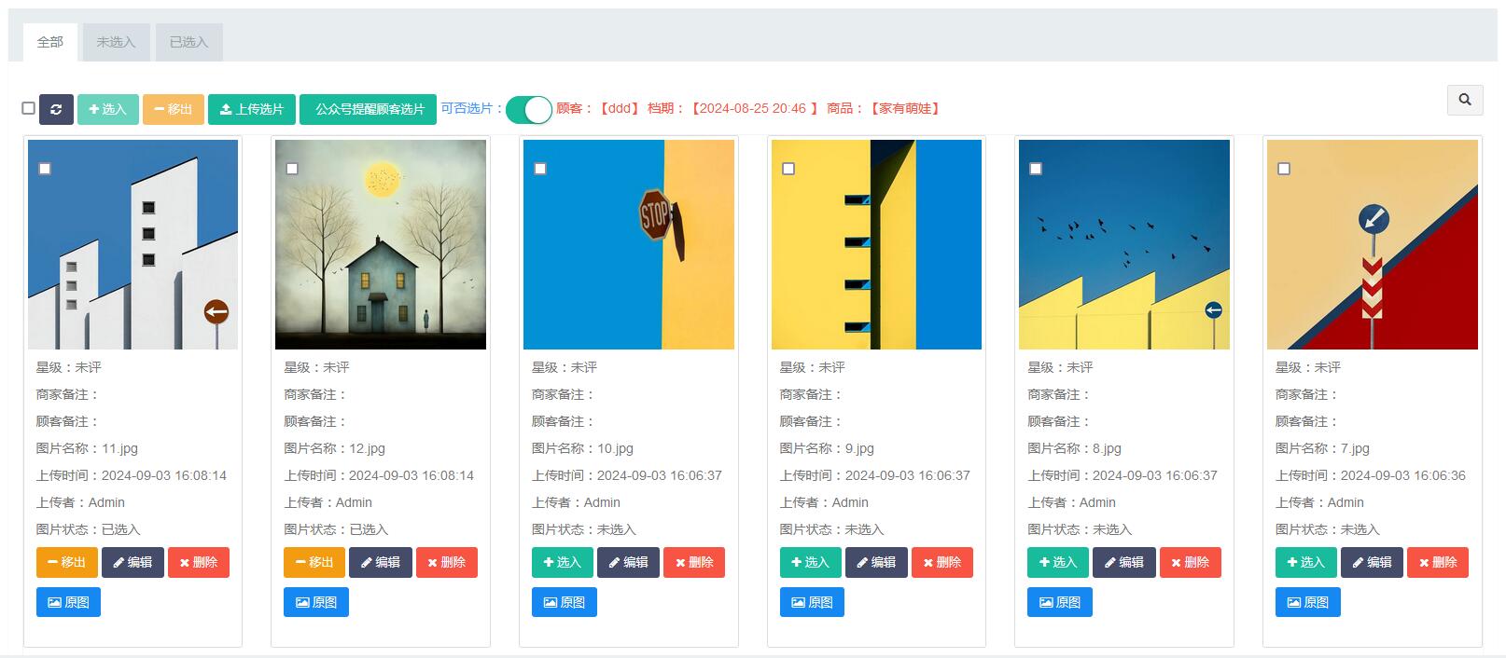
Task: Edit the 12.jpg photo with 编辑
Action: [x=380, y=562]
